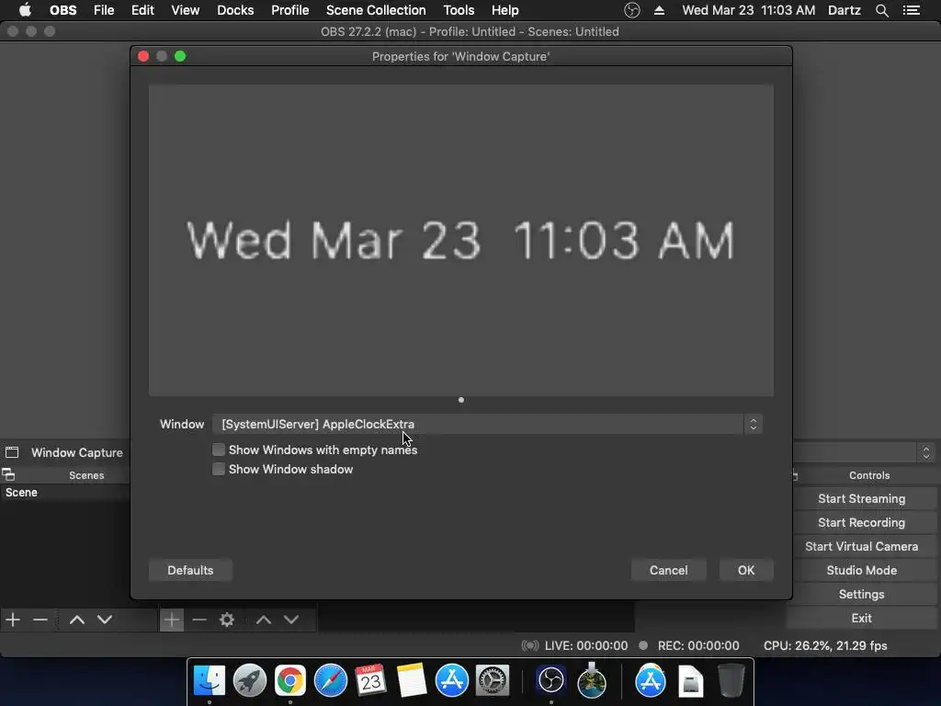The image size is (941, 706).
Task: Open Settings from Controls panel
Action: pyautogui.click(x=861, y=594)
